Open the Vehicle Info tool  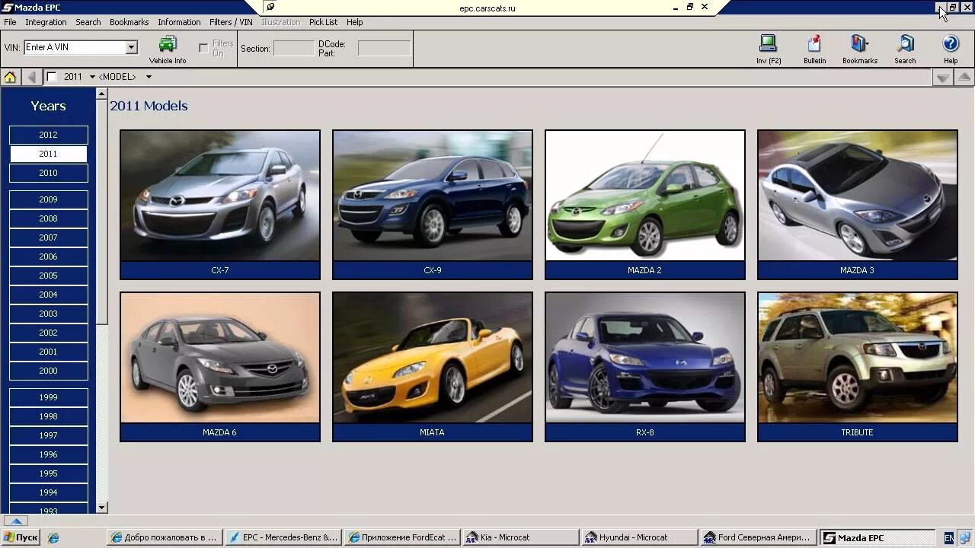pyautogui.click(x=168, y=50)
